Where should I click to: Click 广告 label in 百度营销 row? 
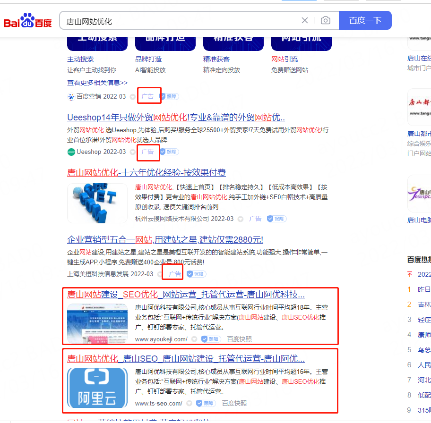point(147,97)
